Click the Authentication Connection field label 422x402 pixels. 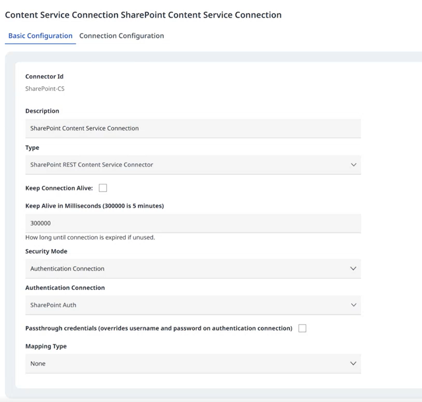[65, 288]
